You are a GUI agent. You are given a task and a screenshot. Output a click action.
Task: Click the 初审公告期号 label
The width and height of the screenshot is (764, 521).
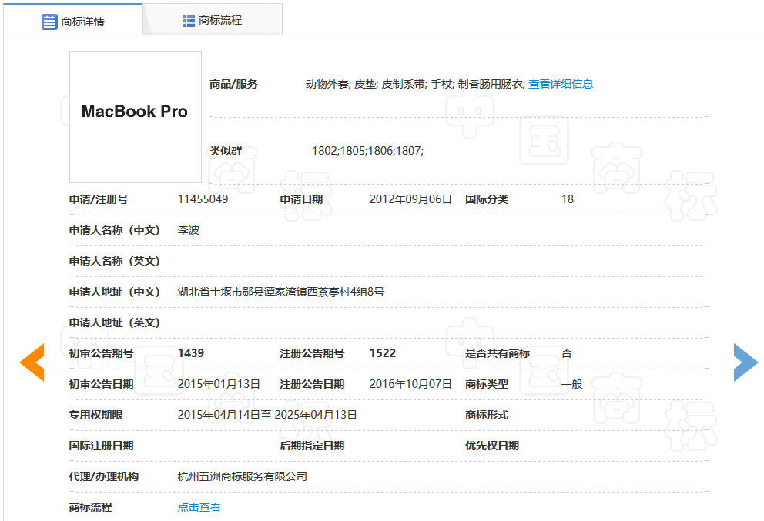(101, 353)
